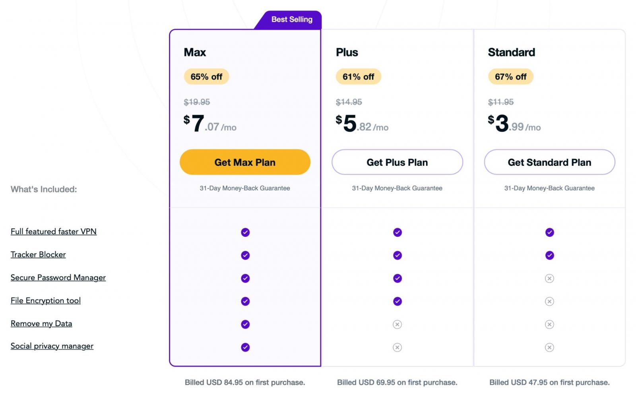Click the File Encryption checkmark in Plus column
The height and width of the screenshot is (393, 636).
(397, 302)
